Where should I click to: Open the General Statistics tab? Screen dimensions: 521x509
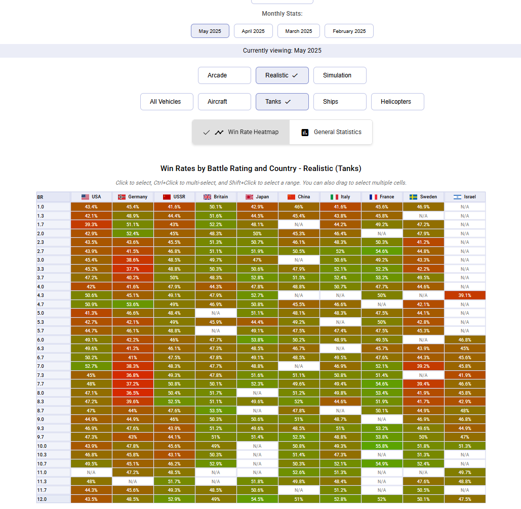(331, 132)
